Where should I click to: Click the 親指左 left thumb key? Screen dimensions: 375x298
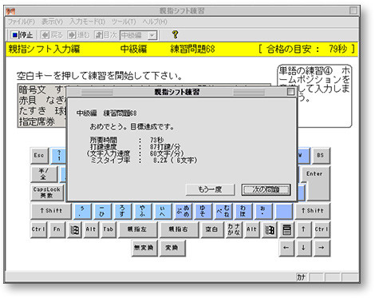[137, 229]
